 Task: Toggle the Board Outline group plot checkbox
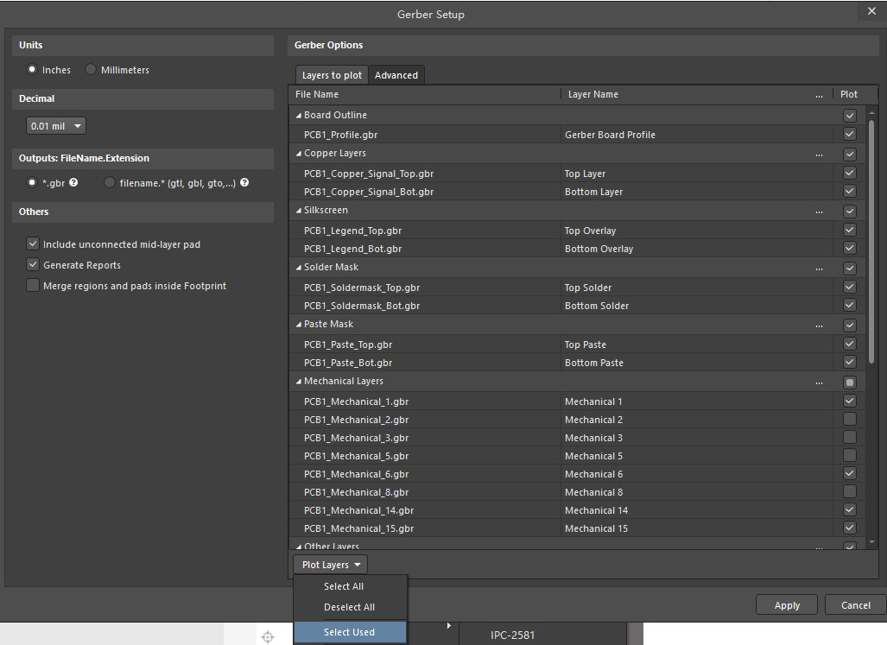click(850, 116)
